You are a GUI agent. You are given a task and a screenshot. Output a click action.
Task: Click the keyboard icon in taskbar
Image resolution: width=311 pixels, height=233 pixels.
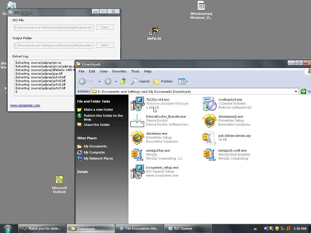pyautogui.click(x=255, y=229)
